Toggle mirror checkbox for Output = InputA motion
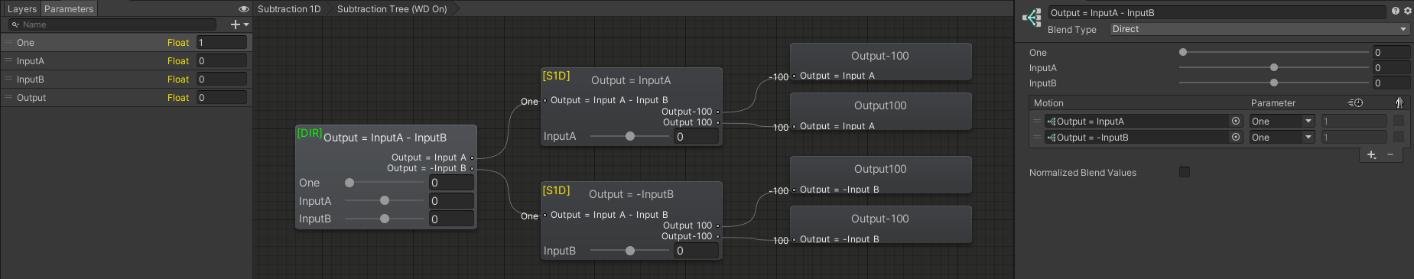 tap(1399, 121)
